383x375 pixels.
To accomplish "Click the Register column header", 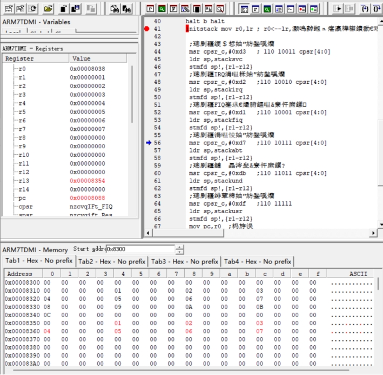I will [x=36, y=58].
